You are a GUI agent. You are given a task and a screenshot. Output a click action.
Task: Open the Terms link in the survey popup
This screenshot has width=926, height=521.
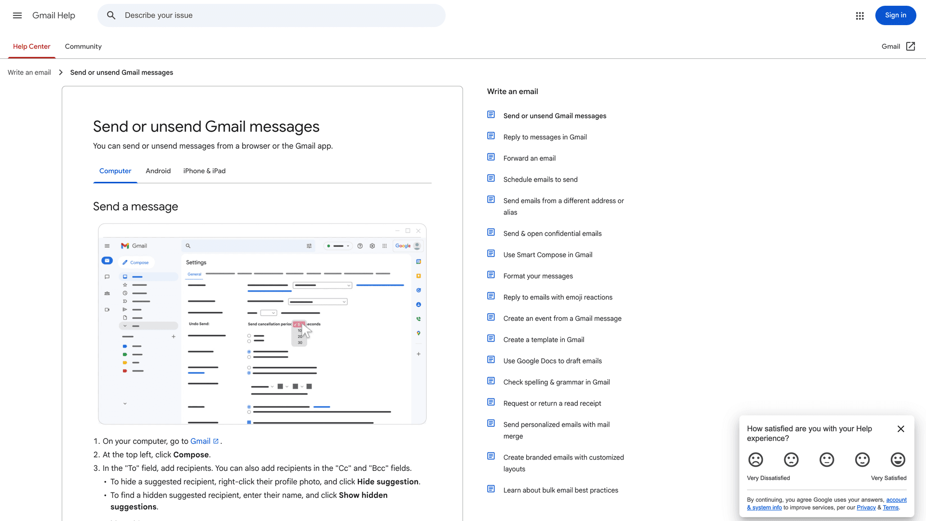pos(890,507)
